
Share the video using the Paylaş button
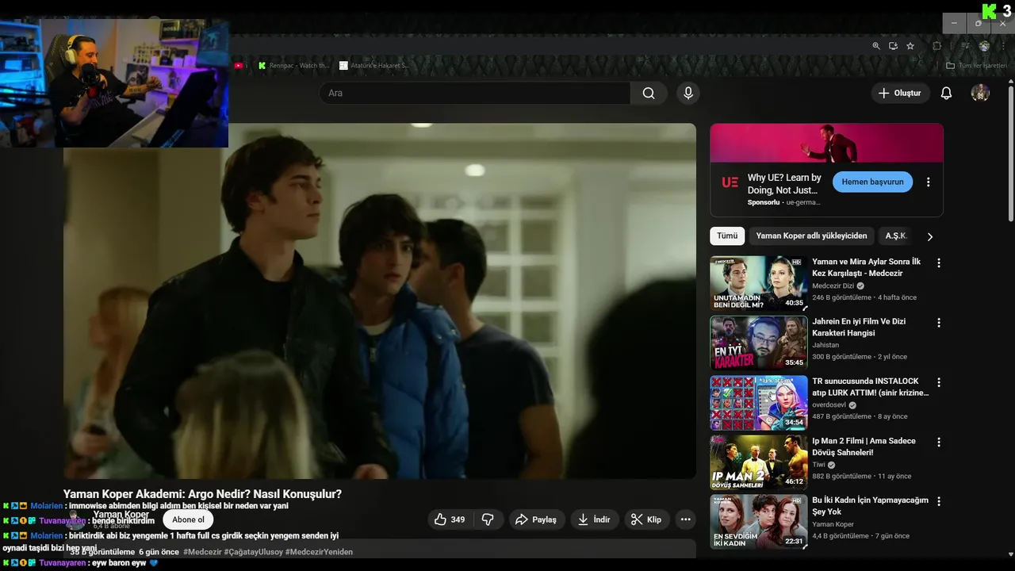[537, 519]
